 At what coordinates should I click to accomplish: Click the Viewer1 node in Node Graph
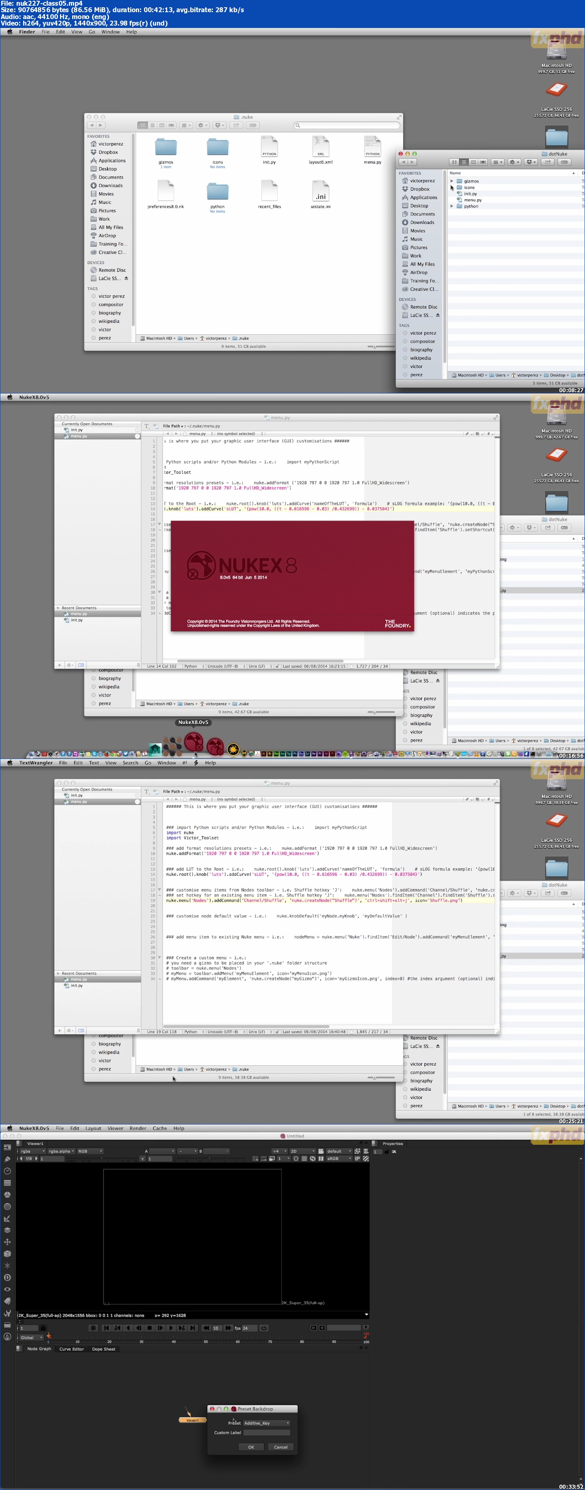point(192,1419)
